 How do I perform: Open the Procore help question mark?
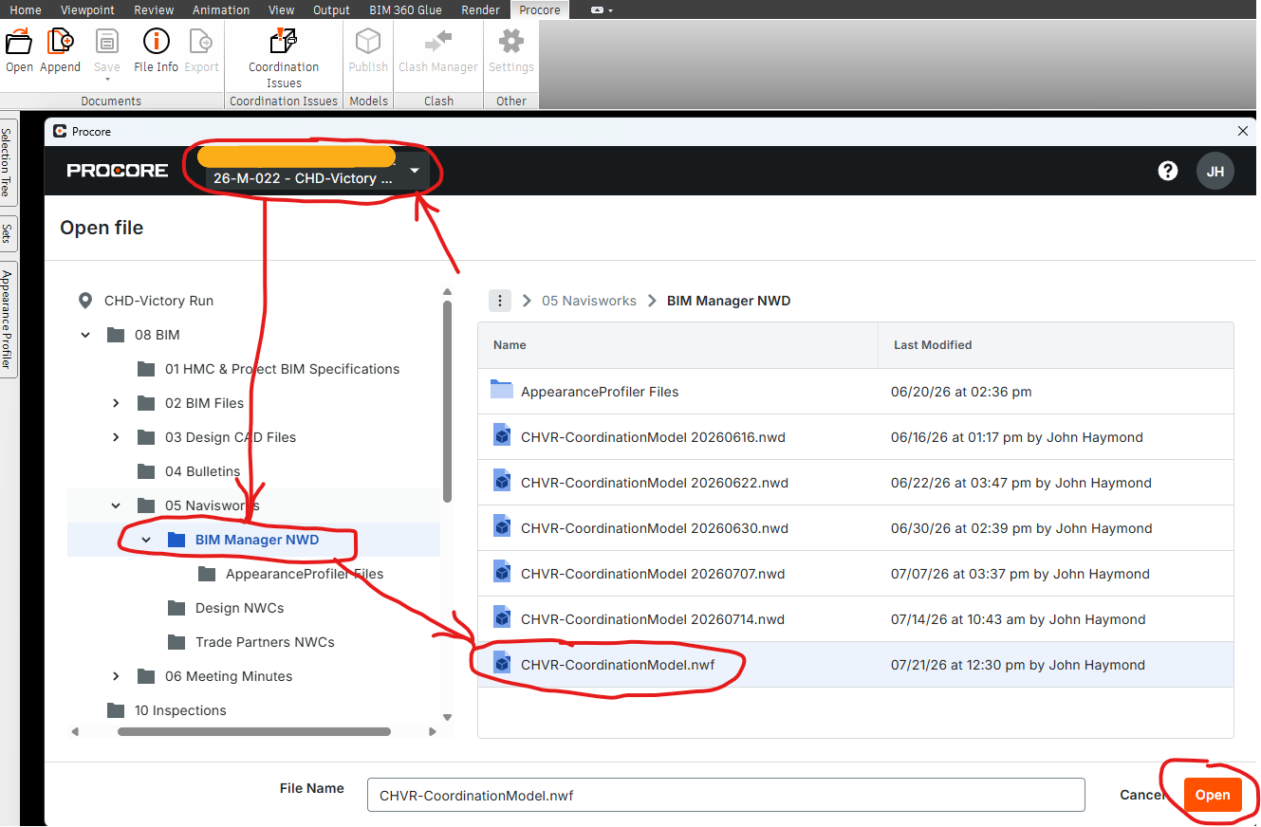(1168, 171)
